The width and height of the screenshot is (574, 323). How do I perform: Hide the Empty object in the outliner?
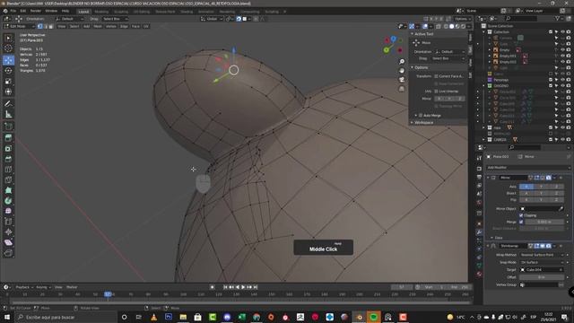tap(562, 50)
